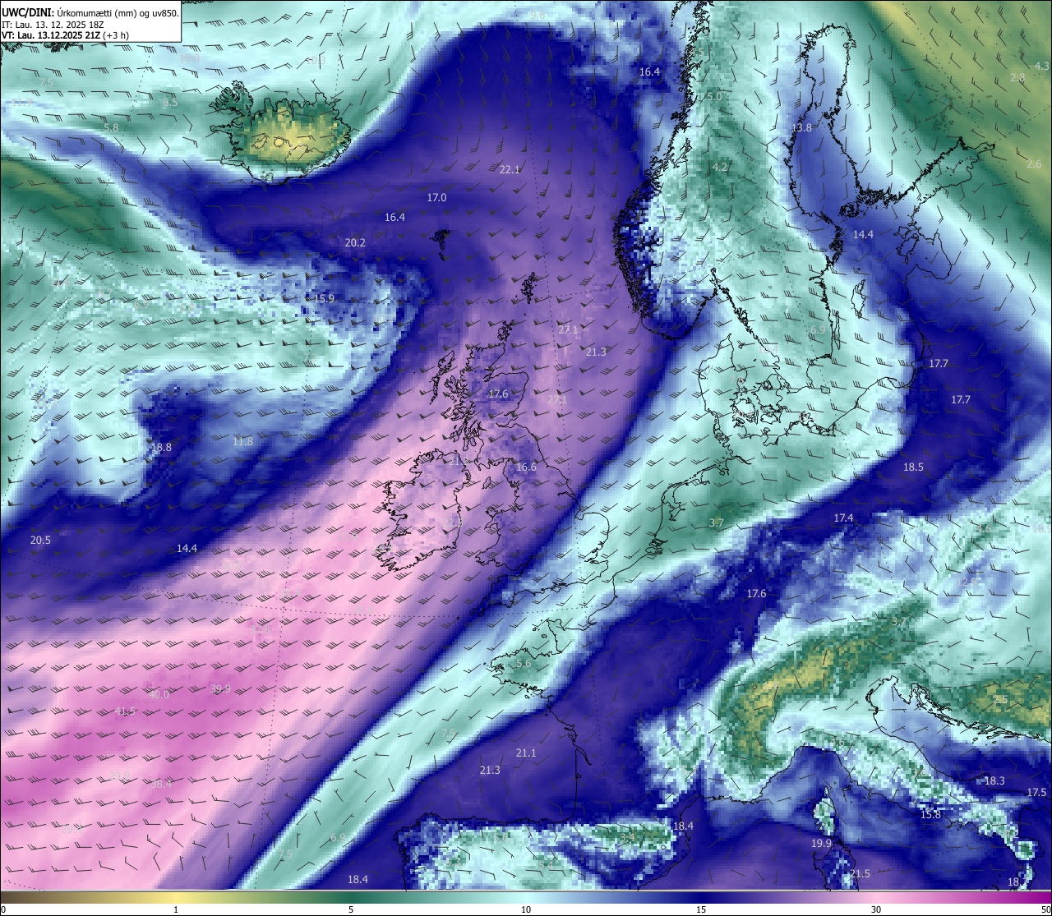Select the 15.8 value label
Screen dimensions: 1052x916
(930, 815)
